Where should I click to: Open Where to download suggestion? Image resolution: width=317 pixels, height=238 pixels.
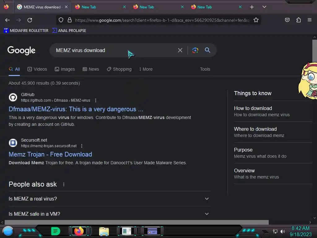tap(273, 132)
